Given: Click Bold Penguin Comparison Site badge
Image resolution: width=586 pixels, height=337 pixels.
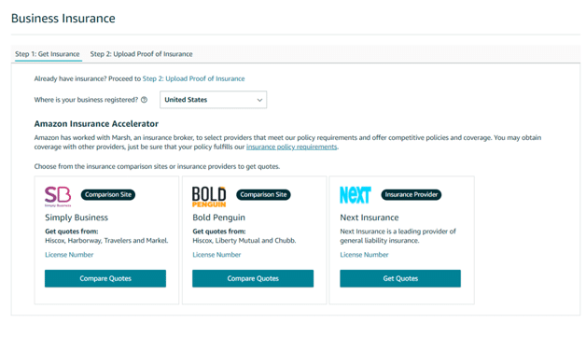Looking at the screenshot, I should pyautogui.click(x=263, y=194).
